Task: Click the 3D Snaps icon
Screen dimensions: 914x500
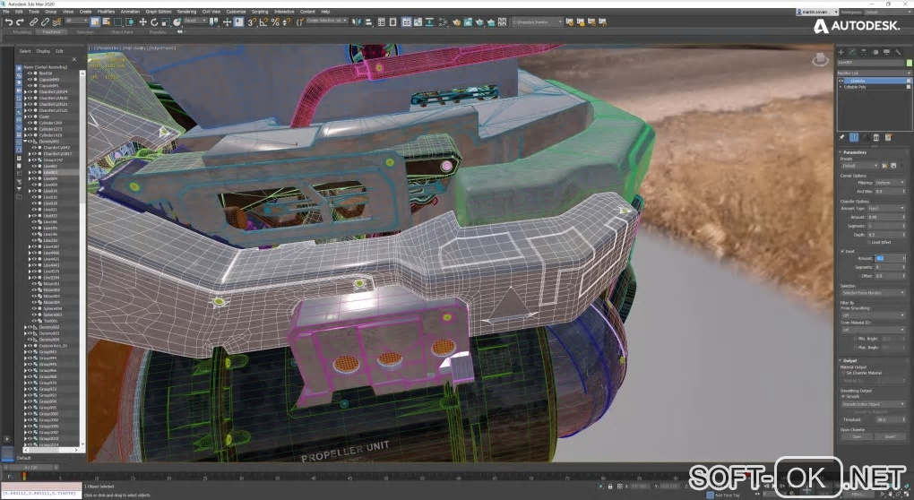Action: click(x=252, y=22)
